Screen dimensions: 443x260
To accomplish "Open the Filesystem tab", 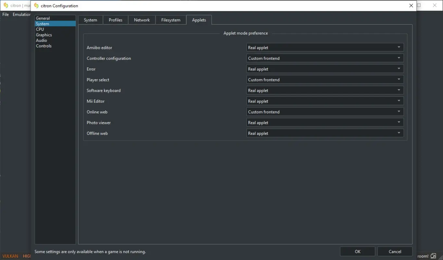I will 171,20.
